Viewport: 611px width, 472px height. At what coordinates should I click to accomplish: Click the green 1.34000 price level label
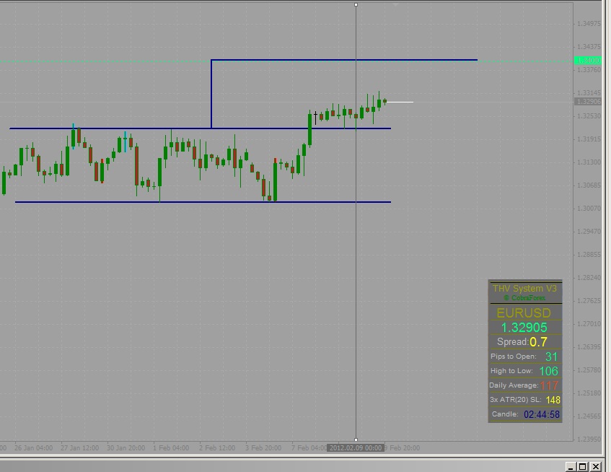tap(589, 61)
